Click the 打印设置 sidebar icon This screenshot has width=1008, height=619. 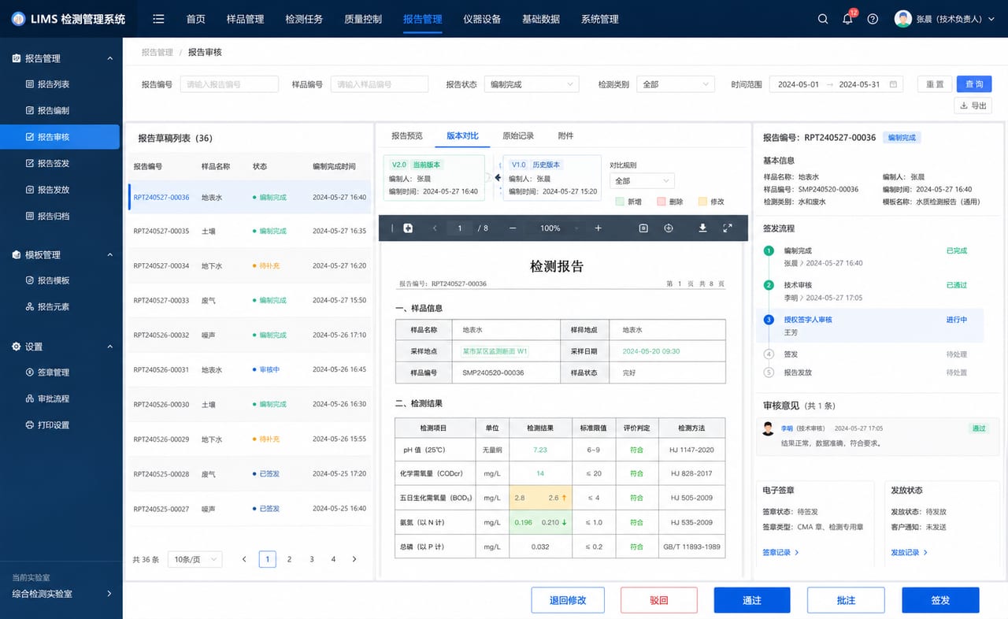coord(30,425)
